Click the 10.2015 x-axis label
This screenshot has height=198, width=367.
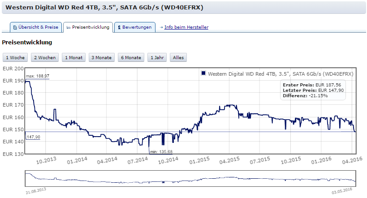291,161
